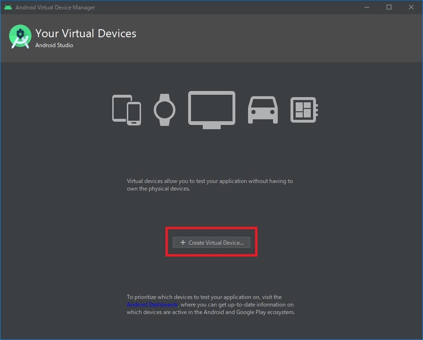Click the 'Android Studio' subtitle text

tap(54, 45)
